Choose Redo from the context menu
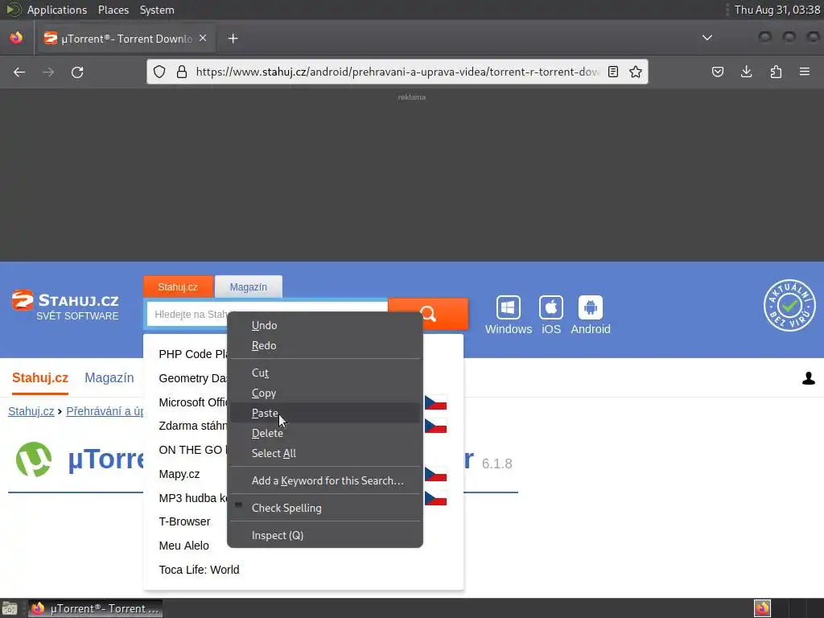This screenshot has height=618, width=824. coord(325,346)
